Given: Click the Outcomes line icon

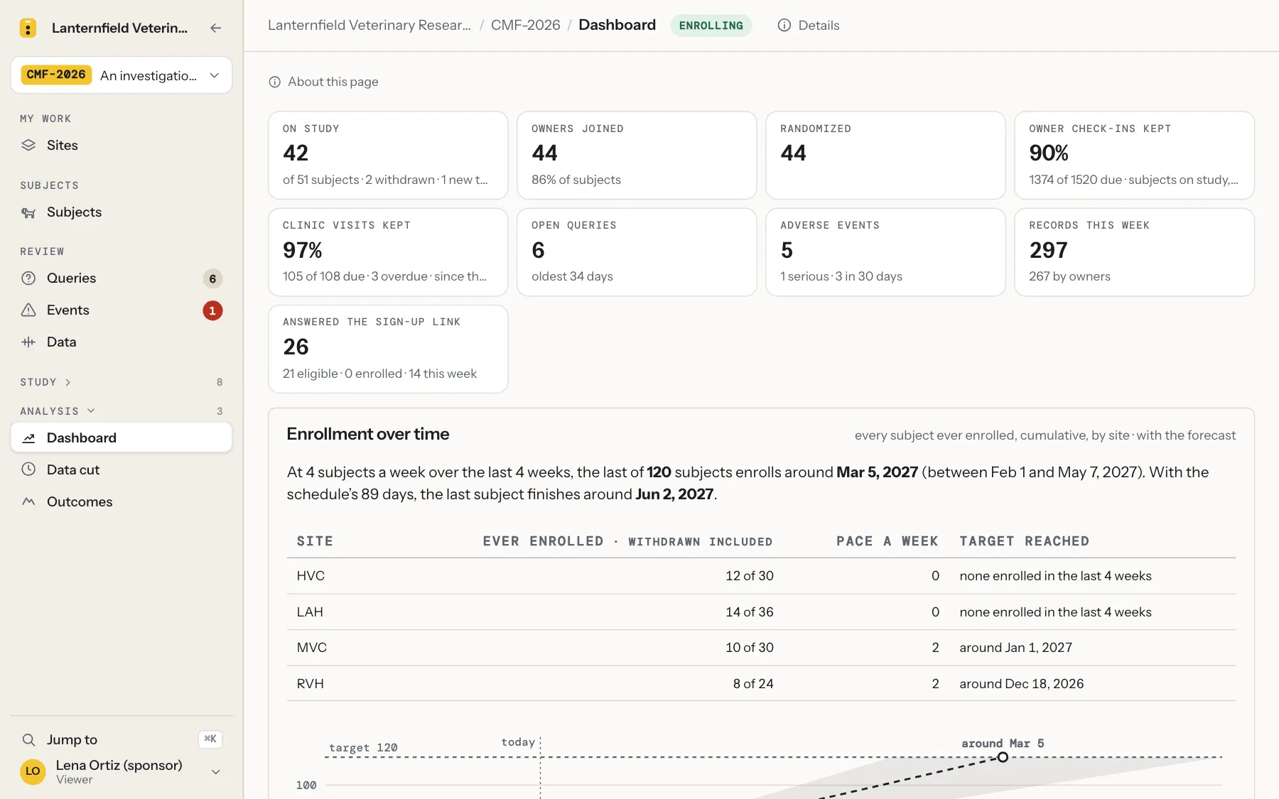Looking at the screenshot, I should point(28,501).
